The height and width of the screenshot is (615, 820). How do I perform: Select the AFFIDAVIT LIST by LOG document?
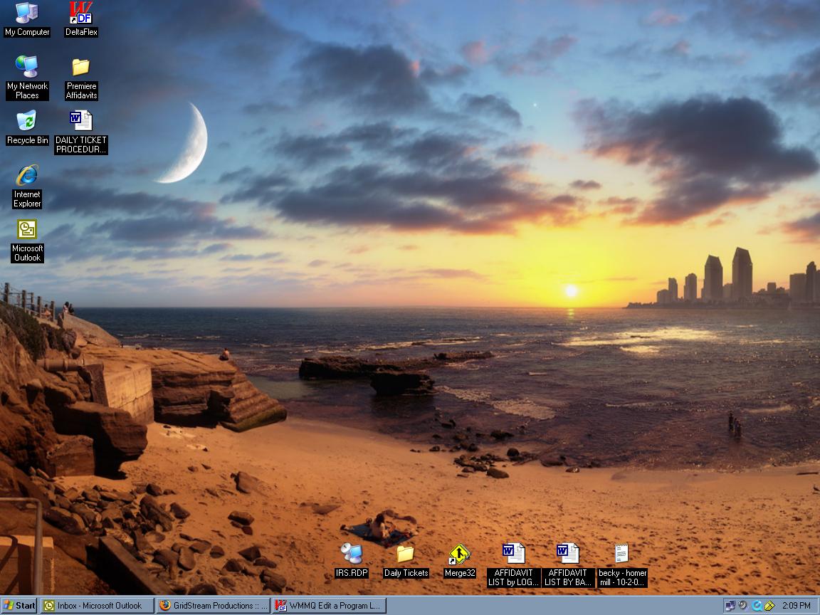(513, 554)
